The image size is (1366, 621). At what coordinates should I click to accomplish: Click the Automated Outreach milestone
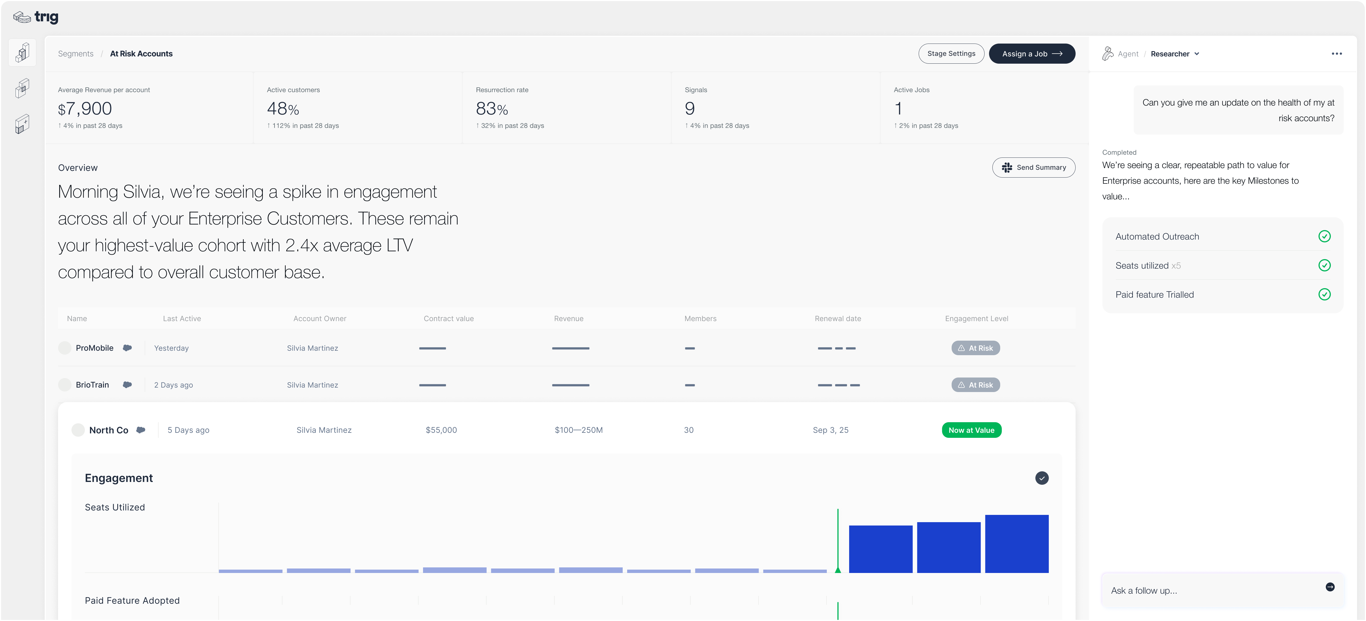point(1222,237)
